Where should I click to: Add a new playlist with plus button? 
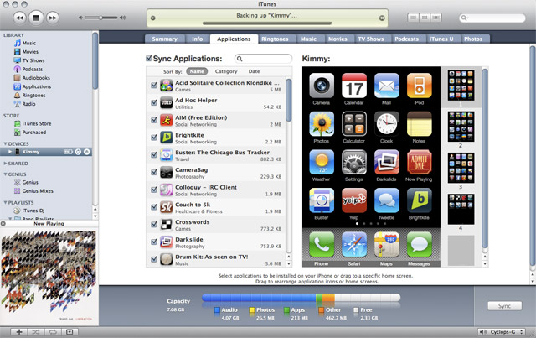(19, 332)
